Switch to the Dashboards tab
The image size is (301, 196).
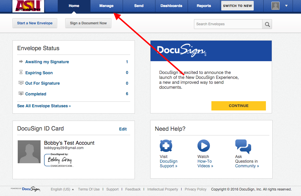click(x=171, y=6)
